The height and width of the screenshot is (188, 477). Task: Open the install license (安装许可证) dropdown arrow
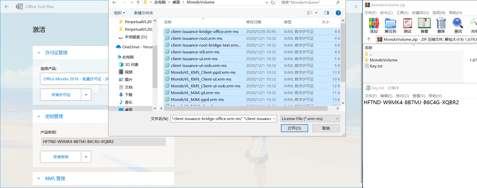pos(86,95)
